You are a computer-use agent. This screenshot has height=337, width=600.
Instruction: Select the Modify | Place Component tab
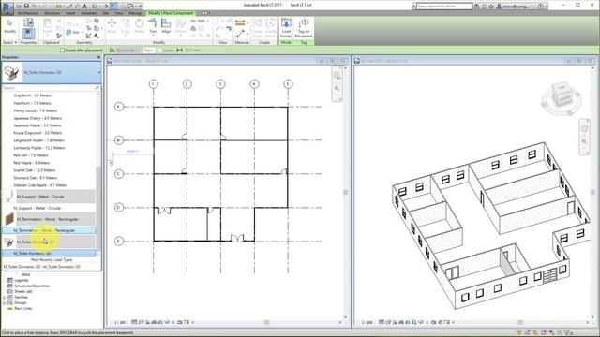[171, 13]
